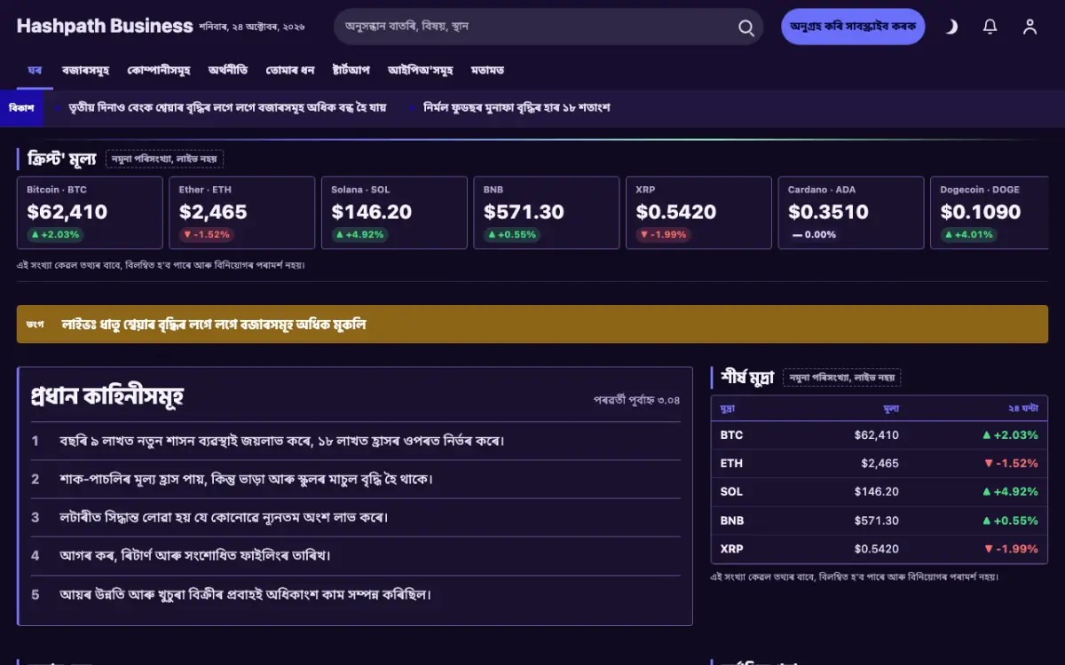Click the +2.03% badge on Bitcoin card
The image size is (1065, 665).
pyautogui.click(x=55, y=235)
